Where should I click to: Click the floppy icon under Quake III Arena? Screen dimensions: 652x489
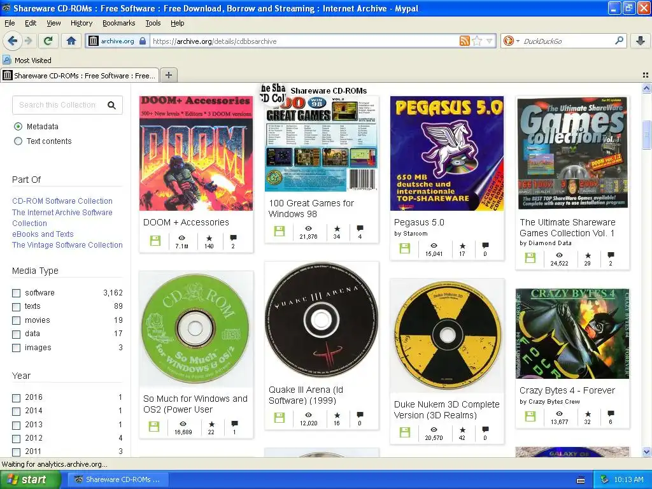[280, 418]
